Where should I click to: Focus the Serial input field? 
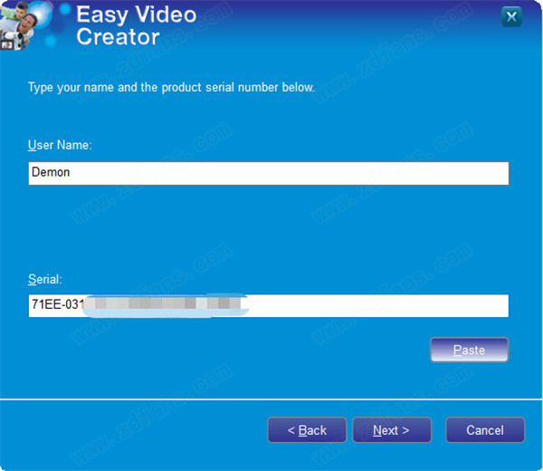(x=269, y=305)
